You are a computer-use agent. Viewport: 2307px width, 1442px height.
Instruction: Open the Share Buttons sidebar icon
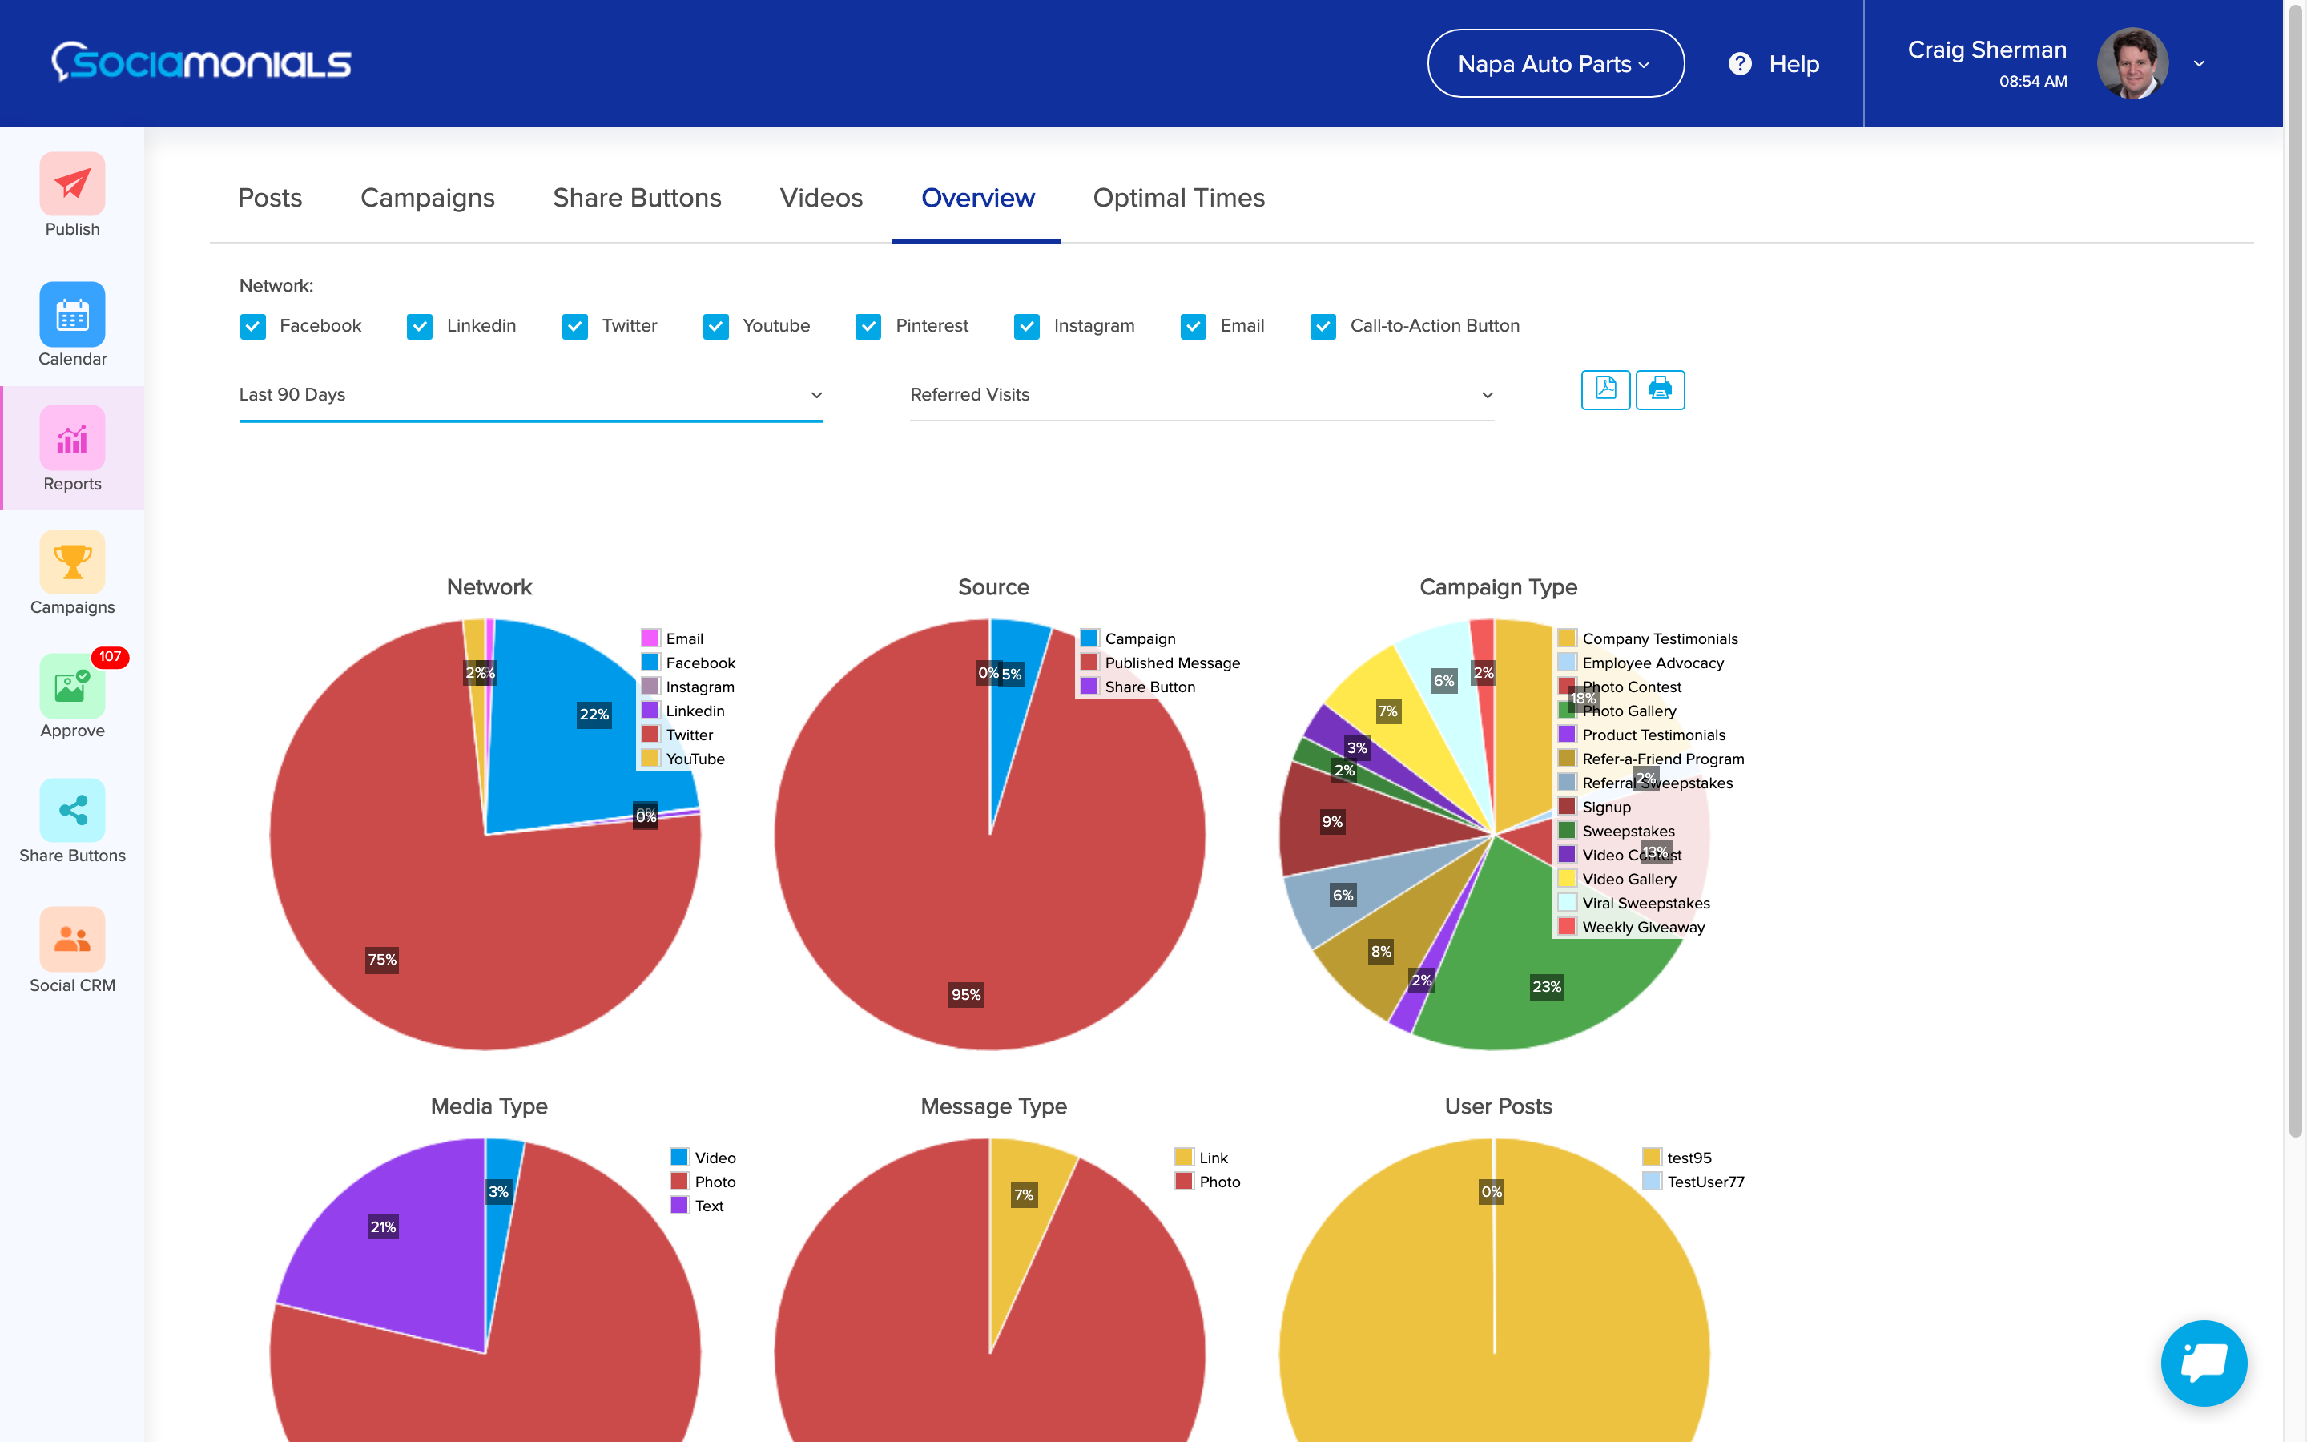pyautogui.click(x=72, y=811)
